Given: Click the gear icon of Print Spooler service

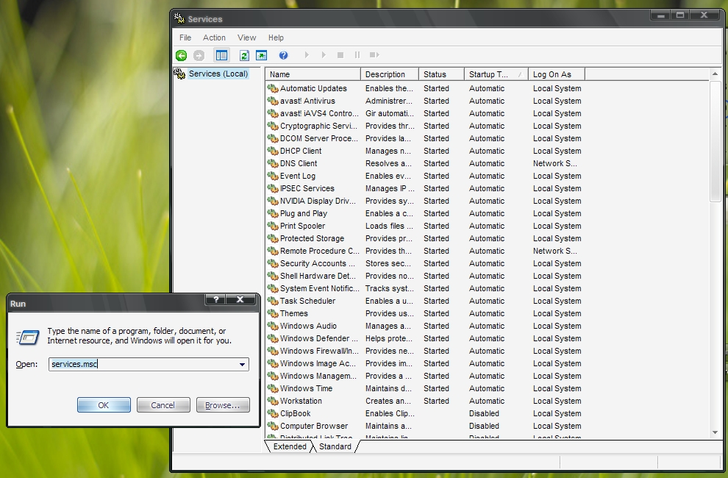Looking at the screenshot, I should (273, 226).
